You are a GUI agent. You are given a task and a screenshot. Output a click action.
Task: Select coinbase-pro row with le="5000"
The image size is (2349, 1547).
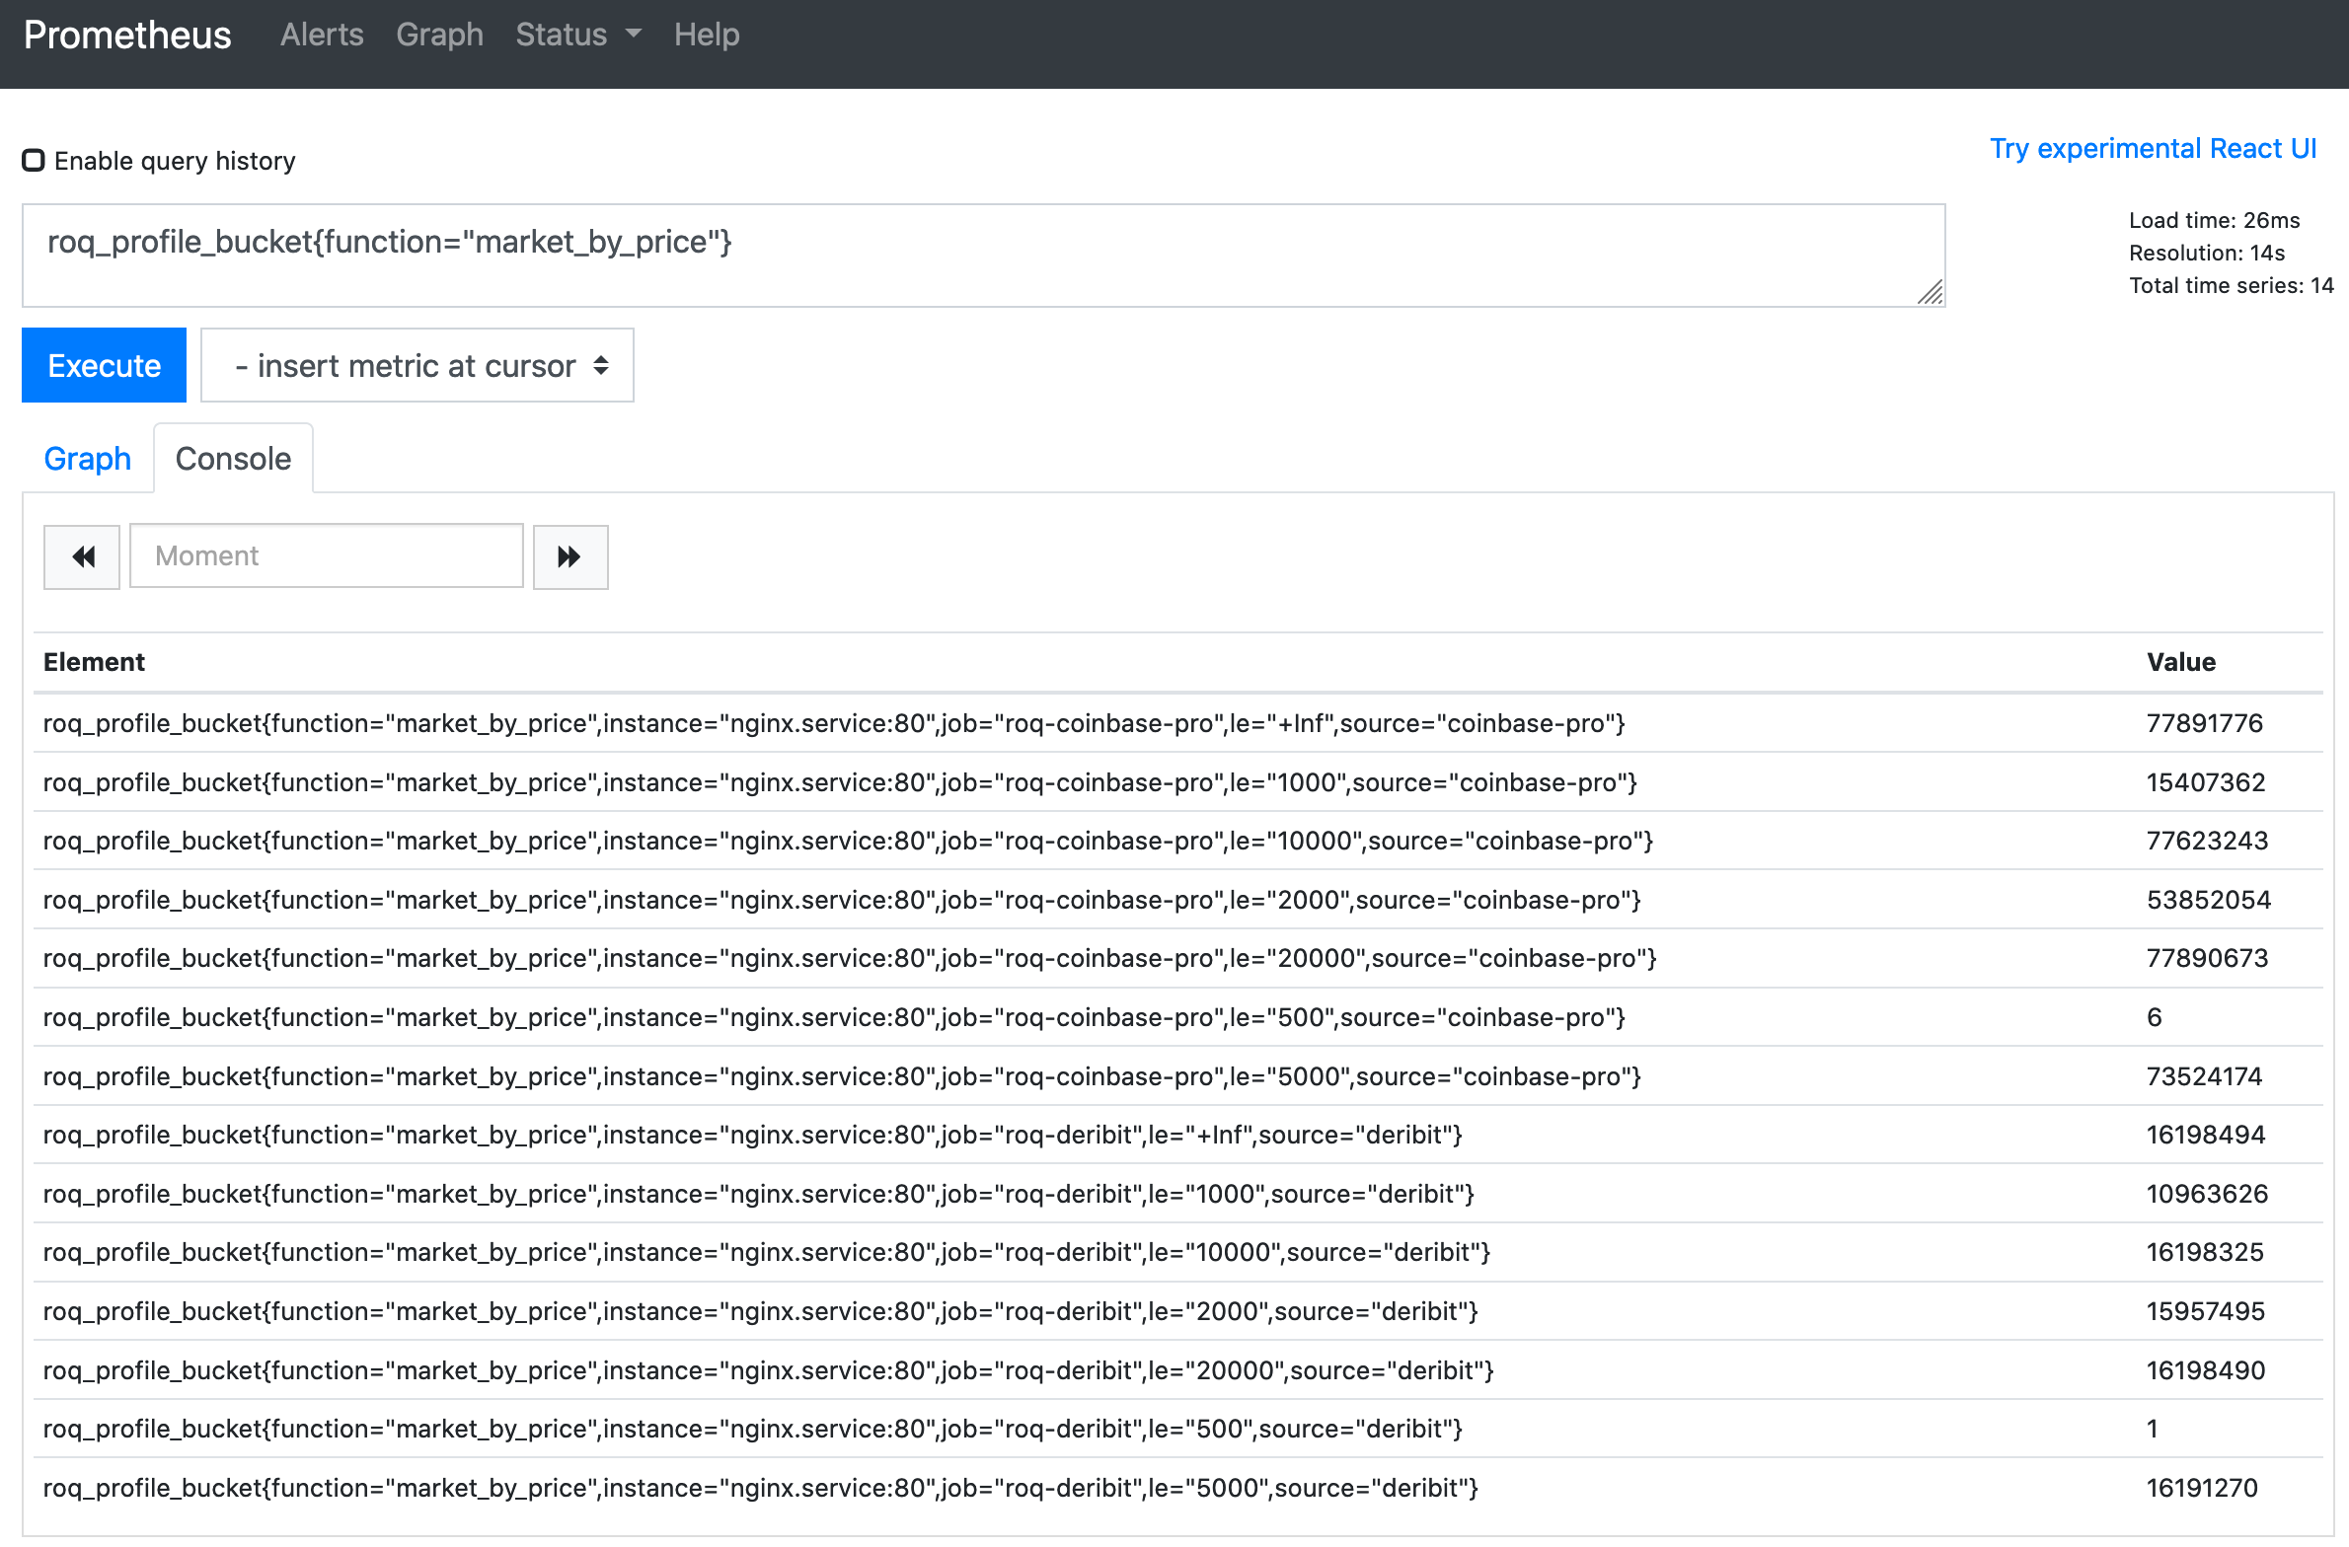click(x=1177, y=1076)
